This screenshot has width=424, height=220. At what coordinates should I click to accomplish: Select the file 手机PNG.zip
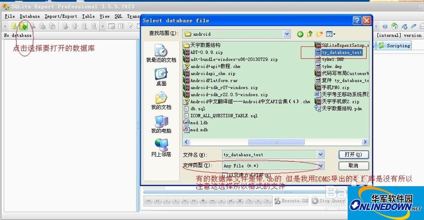click(x=332, y=87)
